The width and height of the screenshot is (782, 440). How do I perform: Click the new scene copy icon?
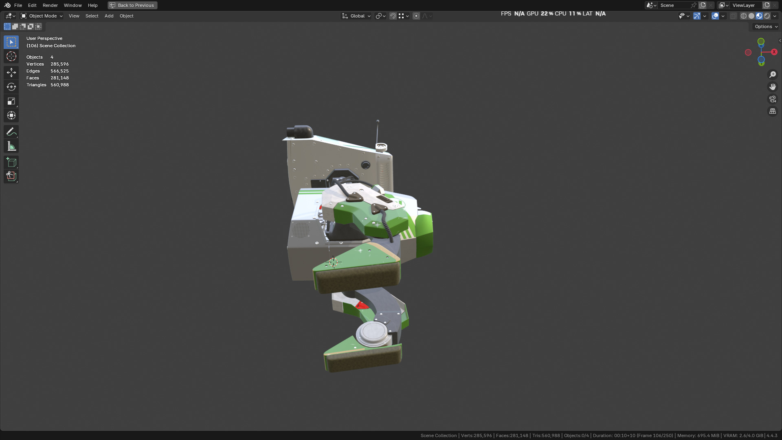coord(703,5)
